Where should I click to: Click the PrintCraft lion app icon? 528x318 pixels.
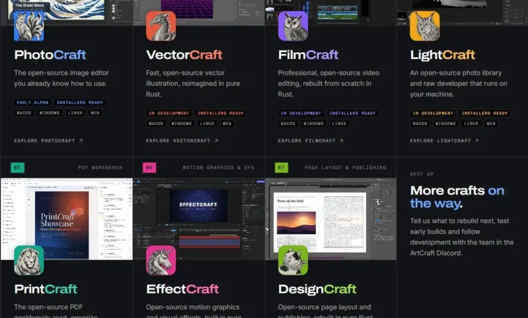pyautogui.click(x=29, y=260)
